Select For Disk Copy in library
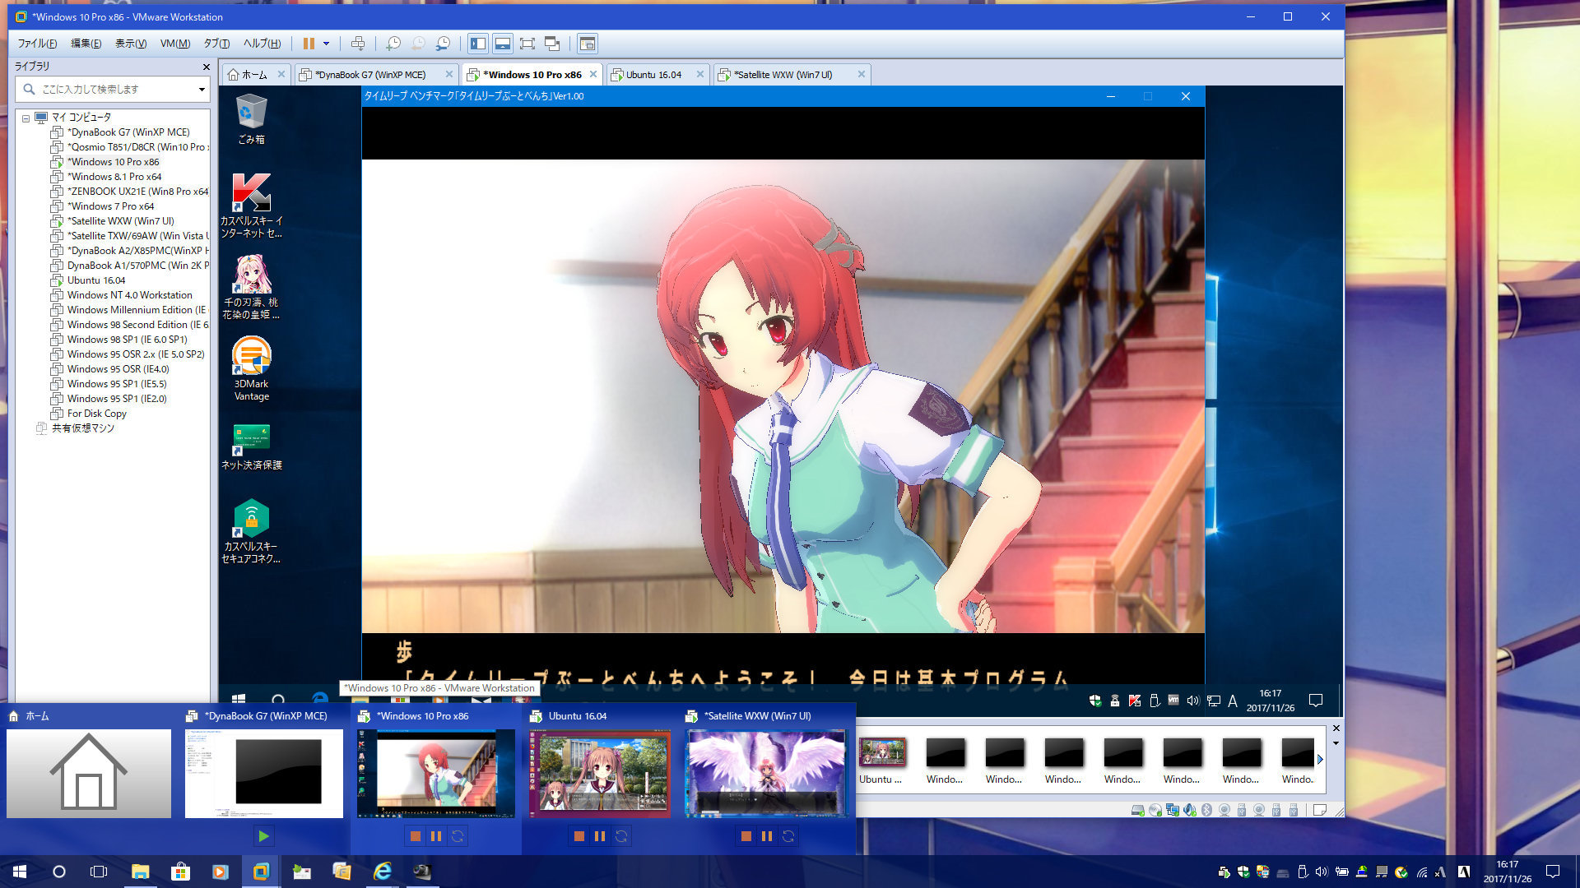Viewport: 1580px width, 888px height. point(96,414)
